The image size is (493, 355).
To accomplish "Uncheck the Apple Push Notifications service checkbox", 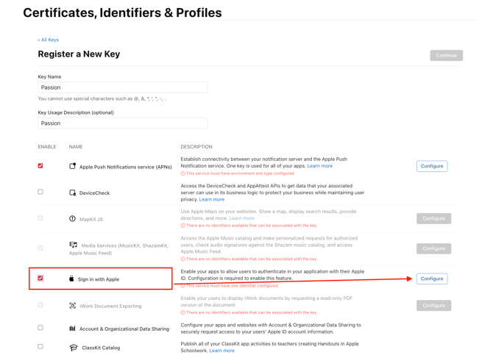I will pos(40,166).
